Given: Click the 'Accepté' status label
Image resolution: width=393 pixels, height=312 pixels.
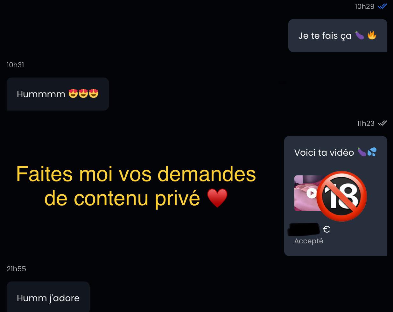Looking at the screenshot, I should pyautogui.click(x=309, y=241).
